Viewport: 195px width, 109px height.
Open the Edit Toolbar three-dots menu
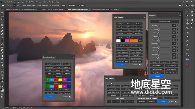click(x=2, y=84)
